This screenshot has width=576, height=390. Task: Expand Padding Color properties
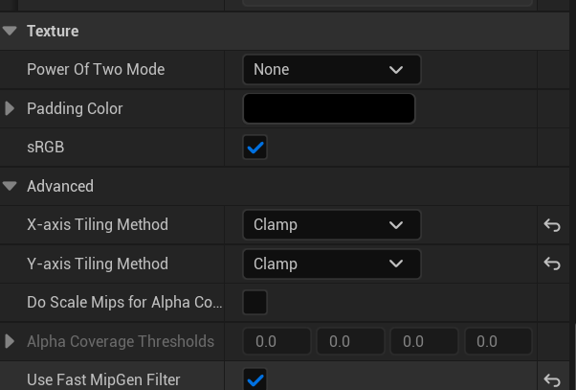(10, 108)
